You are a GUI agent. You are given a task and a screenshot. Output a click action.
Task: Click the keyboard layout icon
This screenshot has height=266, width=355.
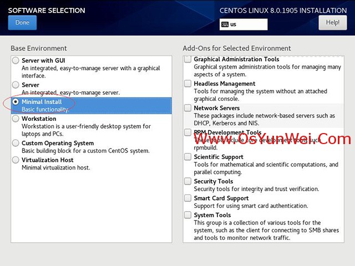(x=225, y=24)
